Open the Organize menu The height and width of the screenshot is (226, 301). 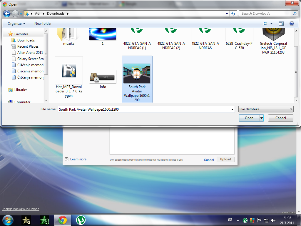[16, 24]
